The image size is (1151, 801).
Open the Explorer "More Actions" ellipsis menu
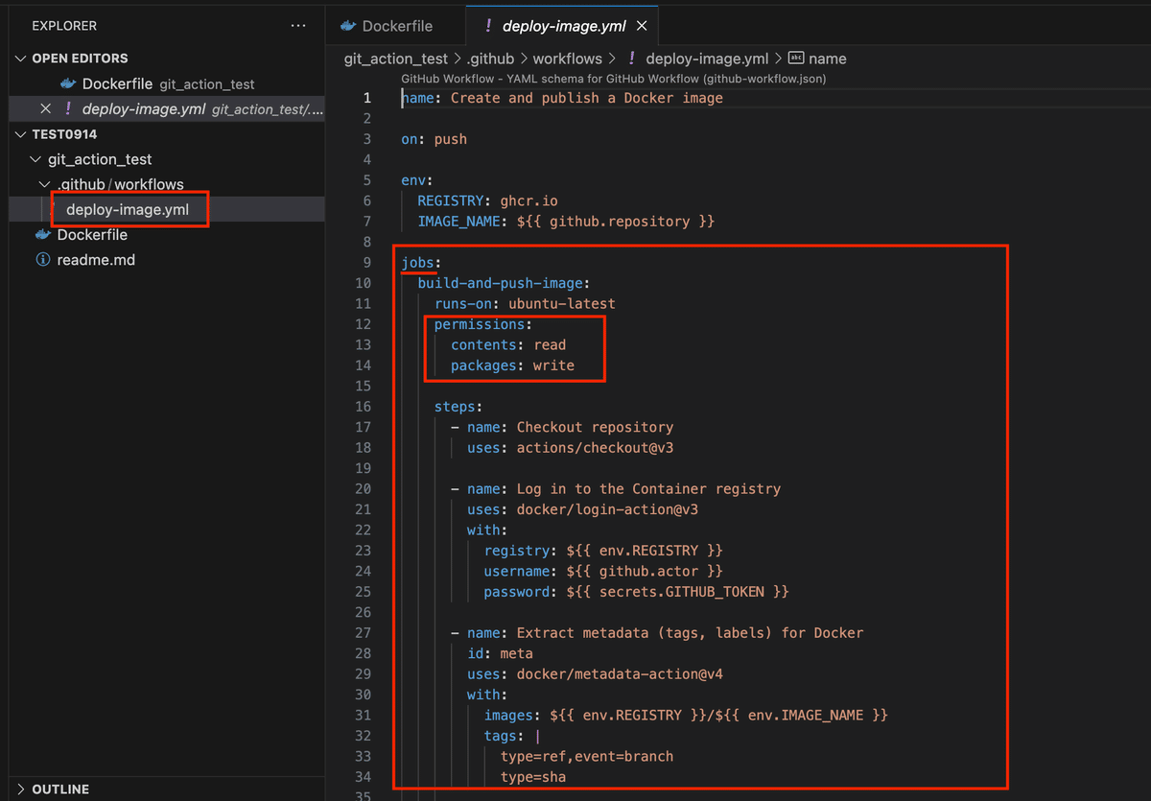coord(298,25)
